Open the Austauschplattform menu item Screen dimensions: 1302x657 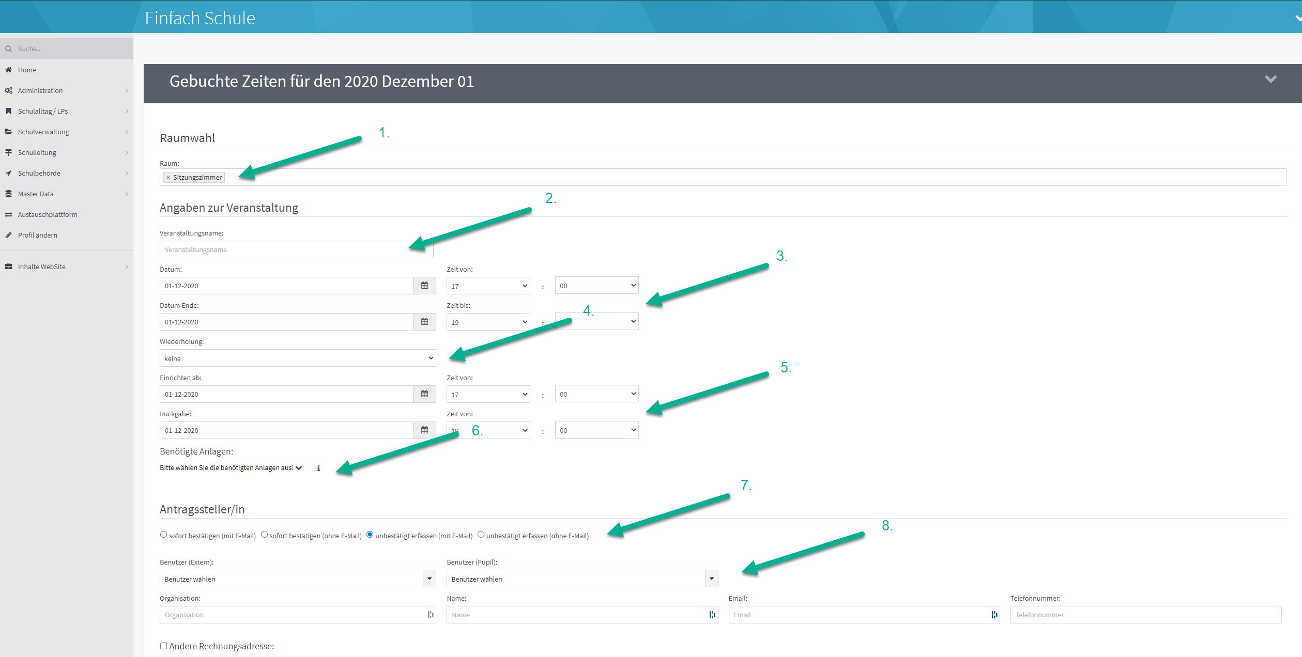pyautogui.click(x=66, y=214)
